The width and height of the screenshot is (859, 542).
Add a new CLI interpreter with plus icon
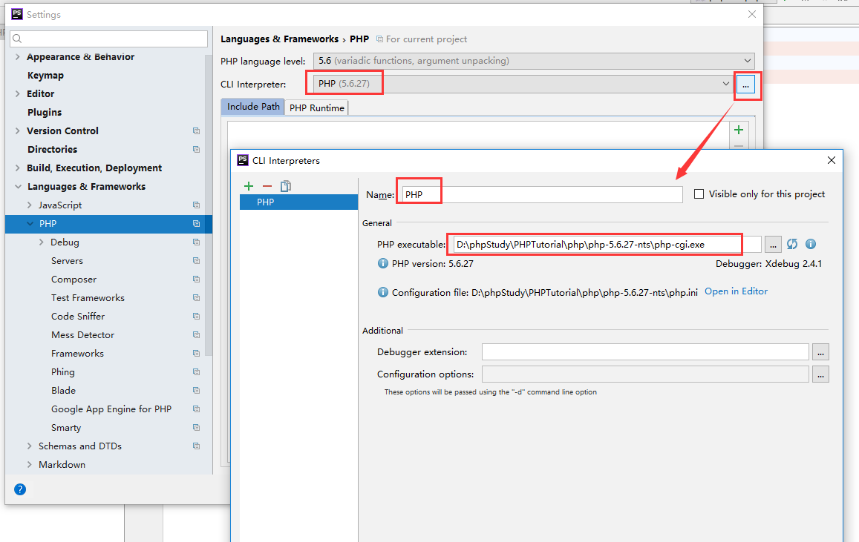coord(248,186)
